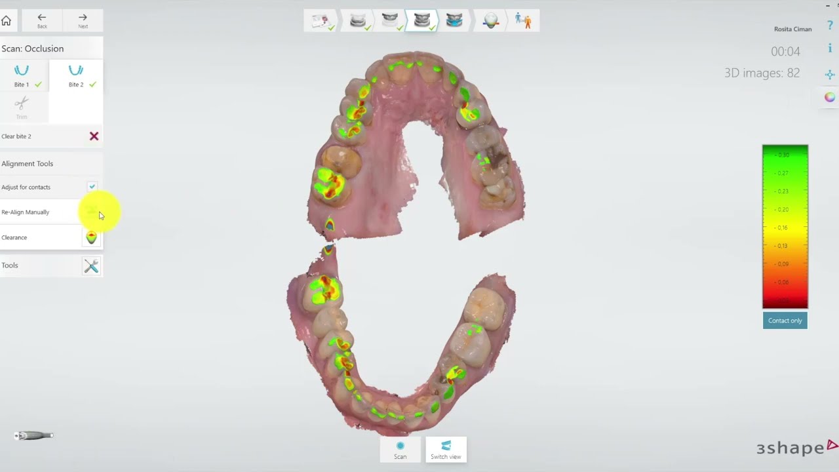Open the blue-marked jaw analysis step
839x472 pixels.
[454, 21]
